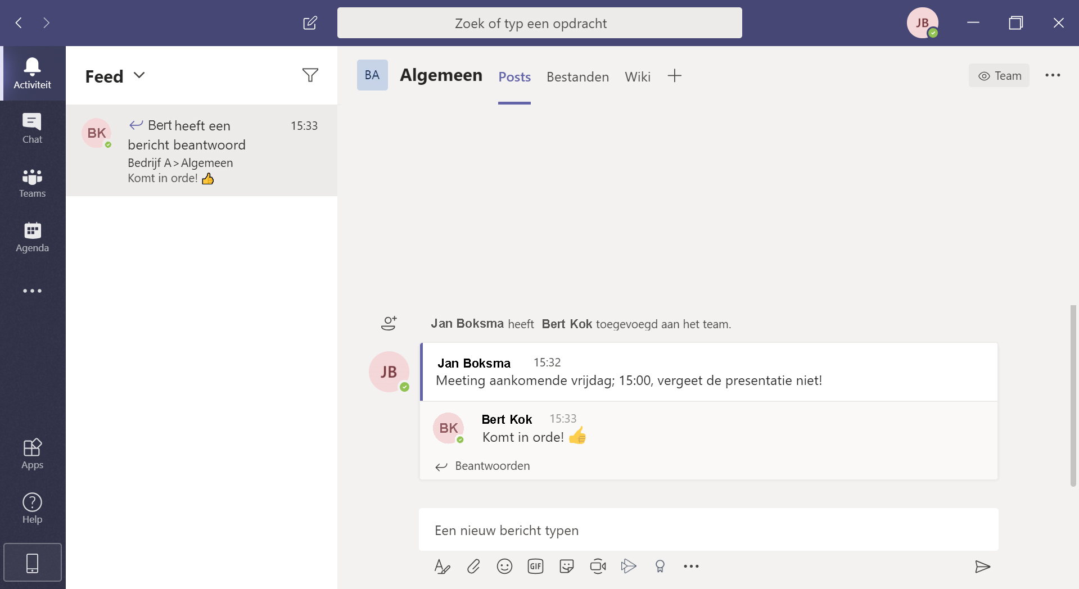Click the new message input field
The height and width of the screenshot is (589, 1079).
tap(708, 530)
